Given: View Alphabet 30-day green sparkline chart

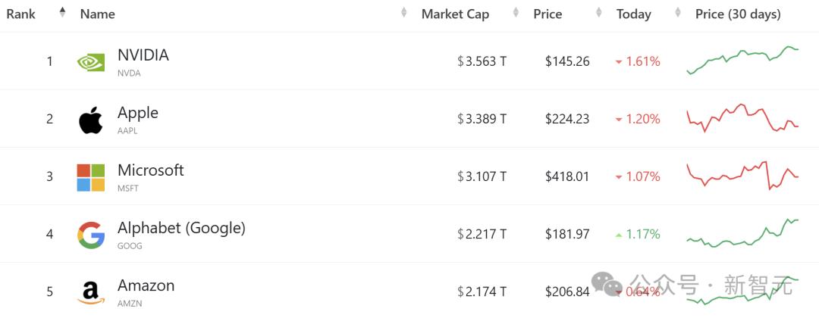Looking at the screenshot, I should tap(742, 233).
